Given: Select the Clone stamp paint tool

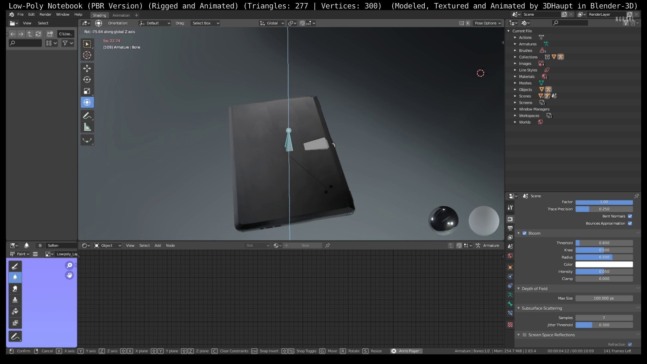Looking at the screenshot, I should (15, 300).
